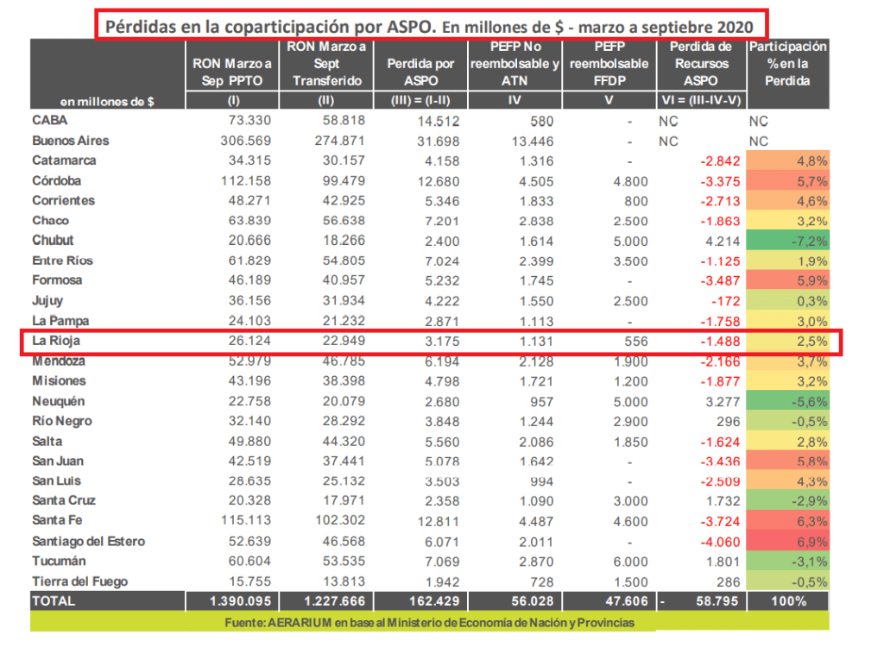Click the CABA row label

[x=49, y=120]
